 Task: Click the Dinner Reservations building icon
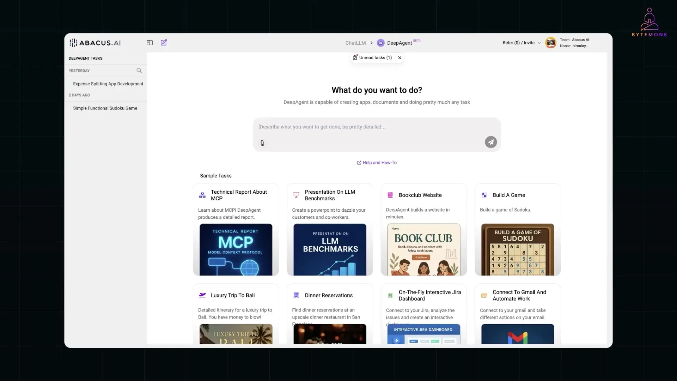coord(296,295)
